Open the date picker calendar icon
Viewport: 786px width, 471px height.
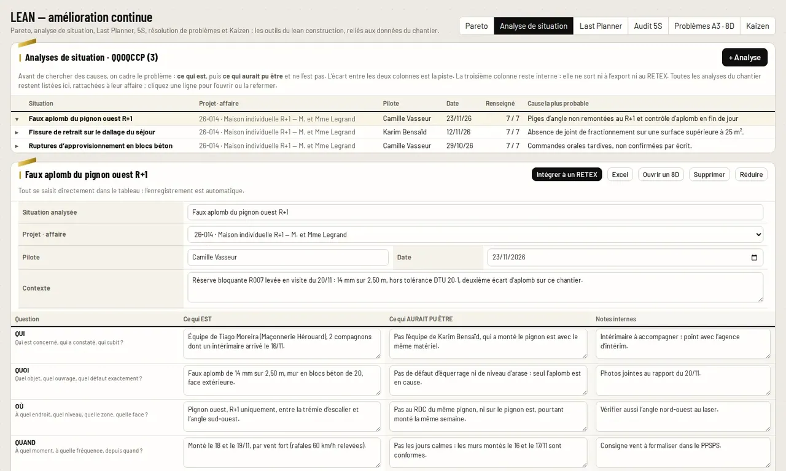pos(754,258)
